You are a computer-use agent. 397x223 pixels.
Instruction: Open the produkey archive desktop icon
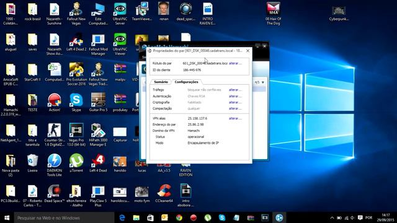(x=120, y=102)
